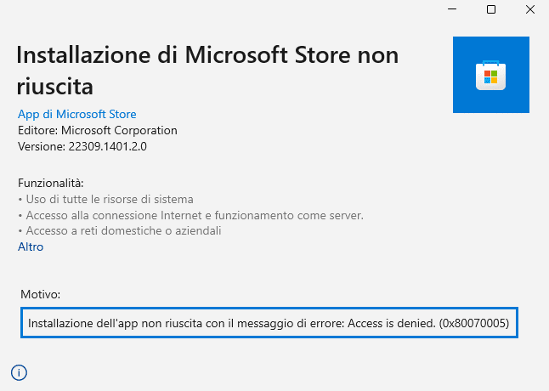Click the 0x80070005 error code text
The height and width of the screenshot is (391, 549).
[474, 323]
